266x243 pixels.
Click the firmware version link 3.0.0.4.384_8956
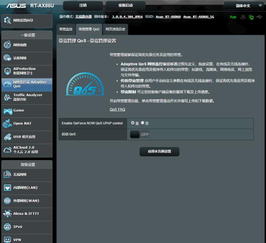click(x=127, y=17)
